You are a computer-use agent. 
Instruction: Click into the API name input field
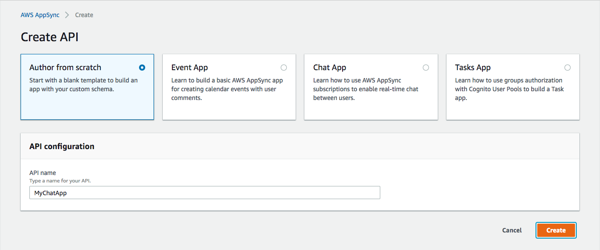pyautogui.click(x=204, y=193)
